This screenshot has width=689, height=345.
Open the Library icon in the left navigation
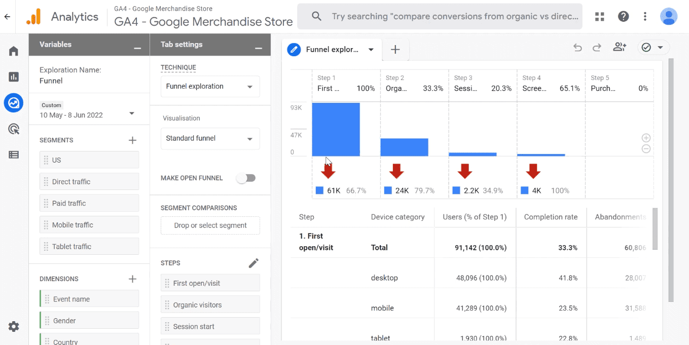[x=13, y=155]
